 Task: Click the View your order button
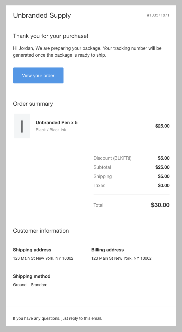point(38,75)
